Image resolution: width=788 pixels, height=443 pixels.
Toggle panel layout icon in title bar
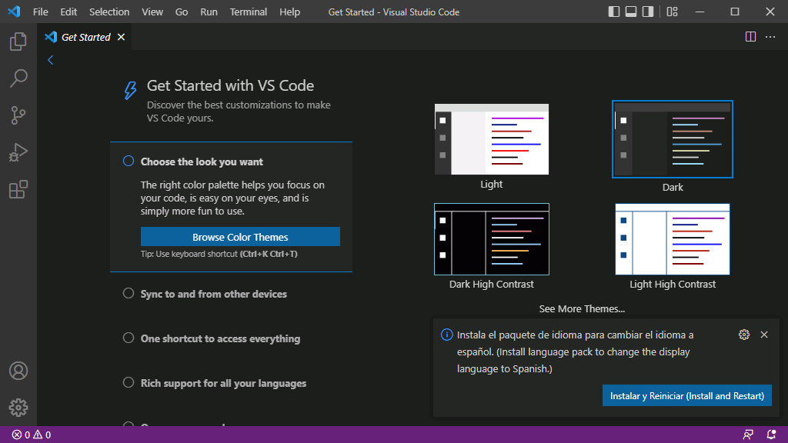[x=631, y=12]
